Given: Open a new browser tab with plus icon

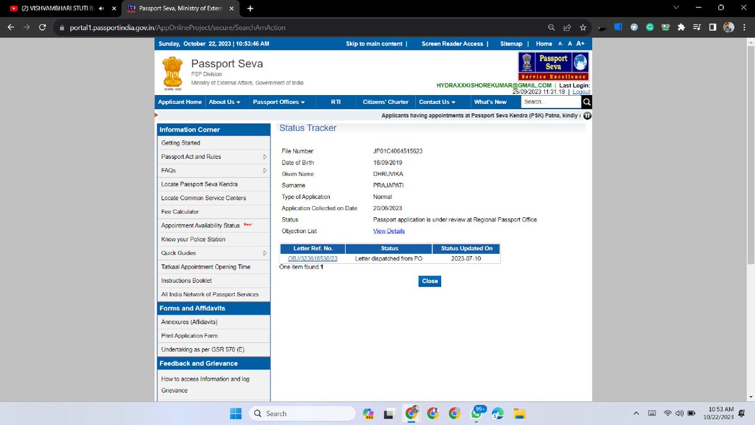Looking at the screenshot, I should [250, 8].
